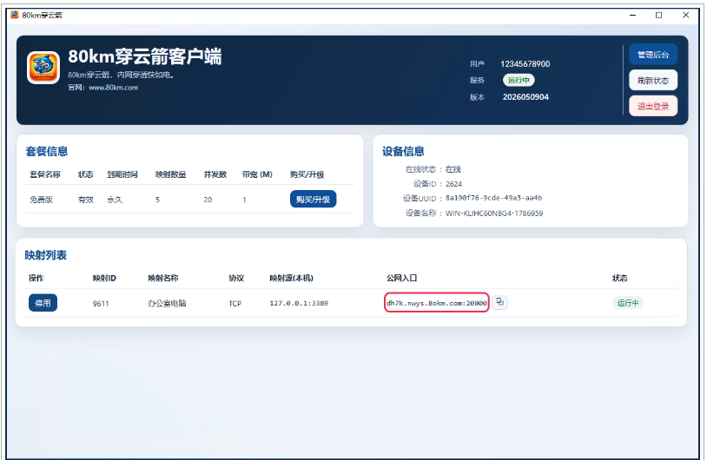Screen dimensions: 707x460
Task: Click the user number 12345678900
Action: [x=525, y=64]
